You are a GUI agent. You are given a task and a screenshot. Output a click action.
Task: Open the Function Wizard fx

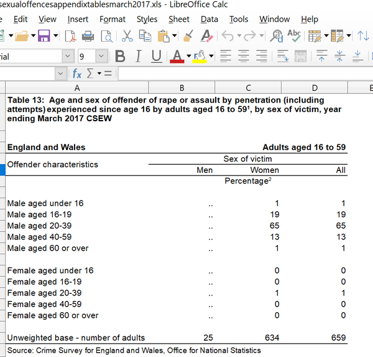tap(77, 73)
